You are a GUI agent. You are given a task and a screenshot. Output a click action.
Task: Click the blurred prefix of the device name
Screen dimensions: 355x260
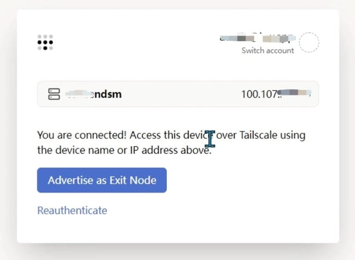point(79,94)
